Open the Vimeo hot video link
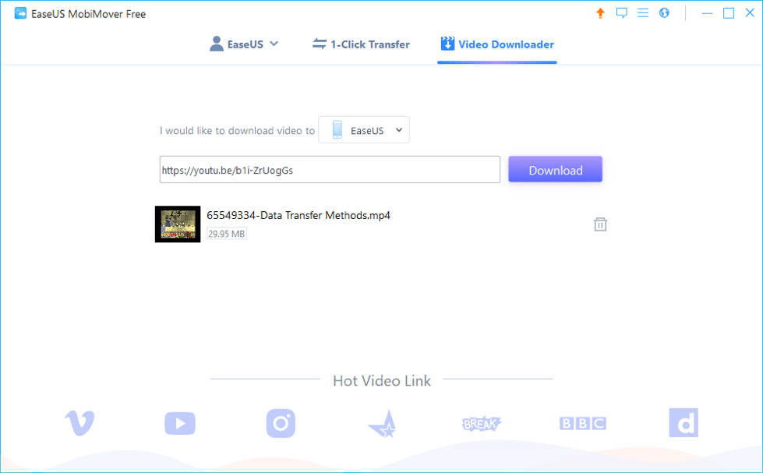 79,423
